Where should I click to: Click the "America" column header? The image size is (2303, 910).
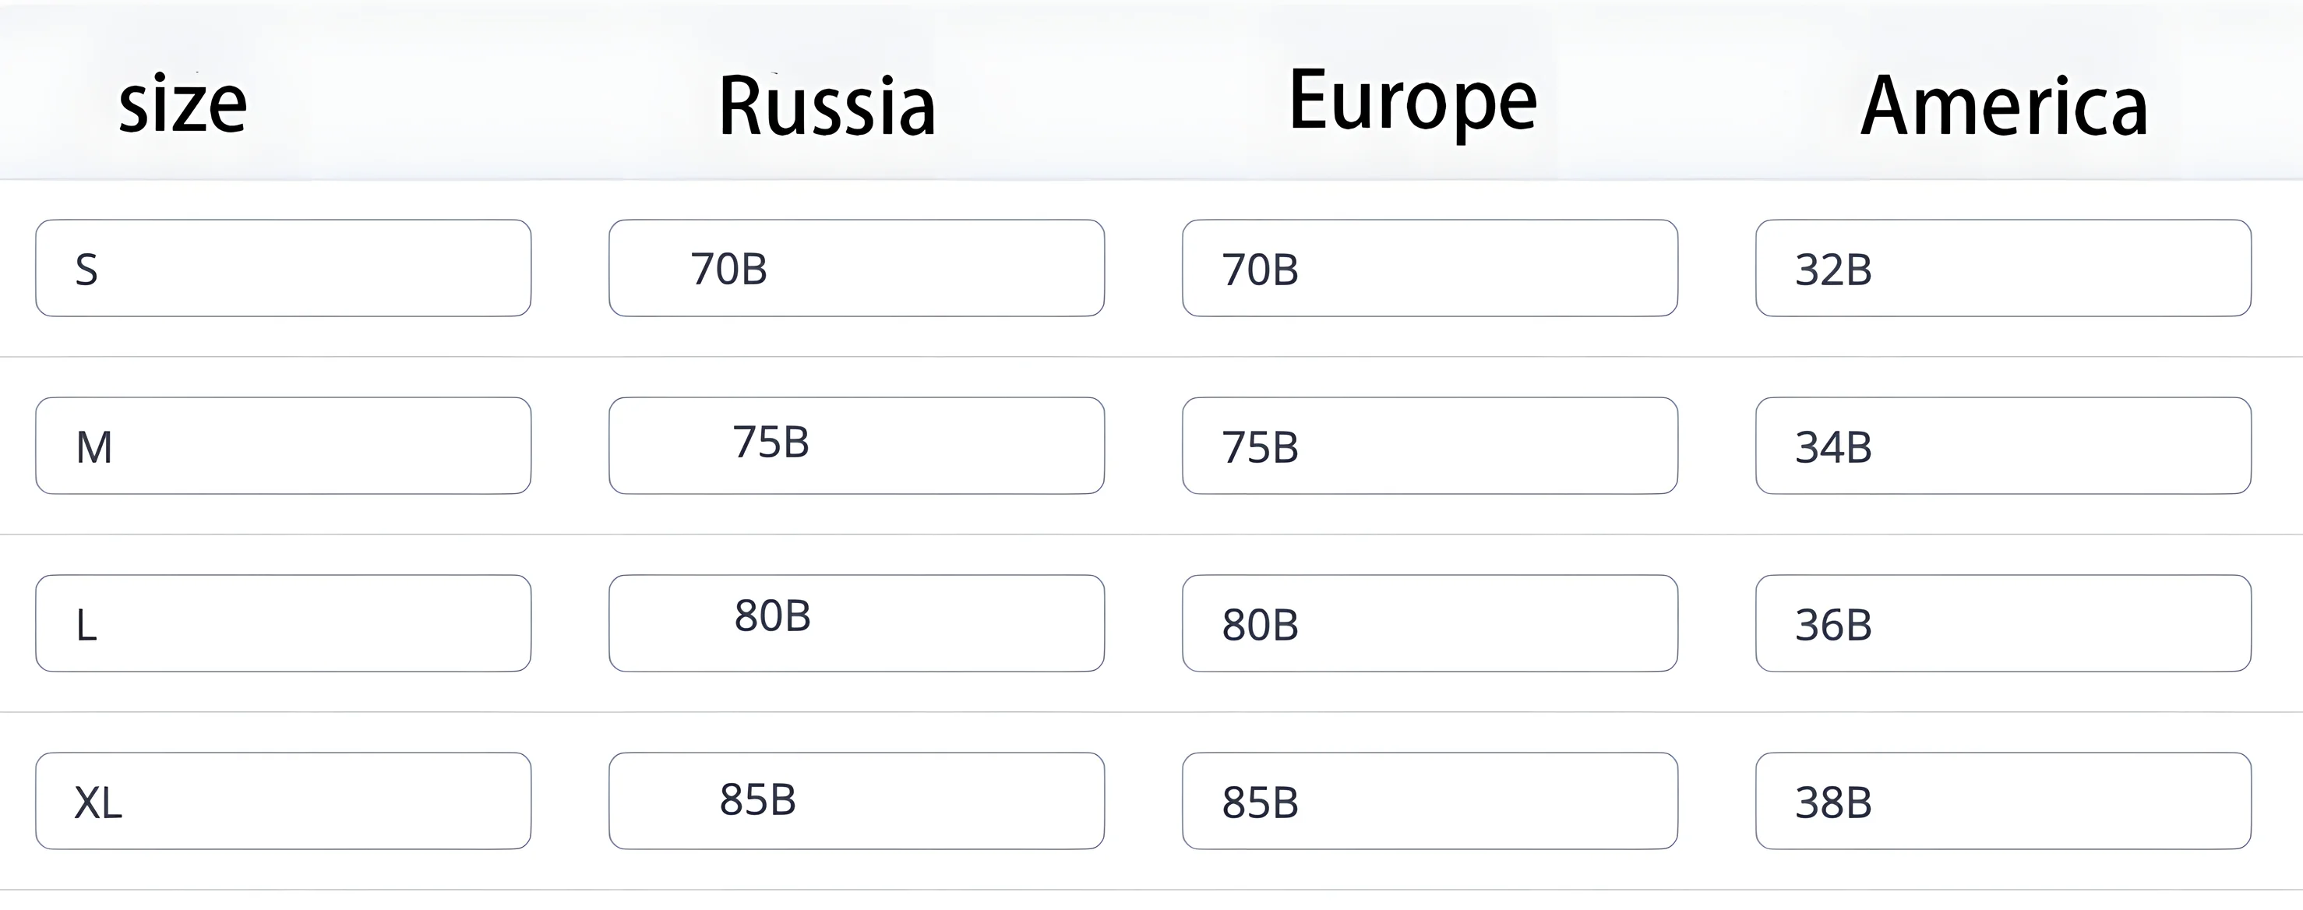pos(2004,107)
